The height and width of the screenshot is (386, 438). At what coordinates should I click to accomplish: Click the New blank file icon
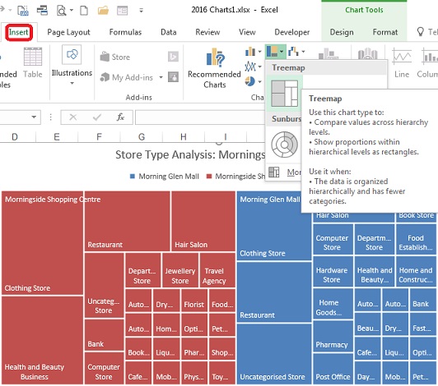tap(84, 11)
